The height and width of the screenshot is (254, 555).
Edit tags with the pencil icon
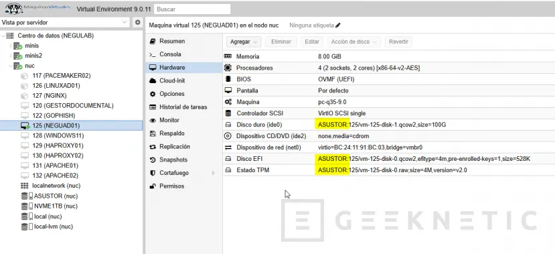pyautogui.click(x=338, y=25)
